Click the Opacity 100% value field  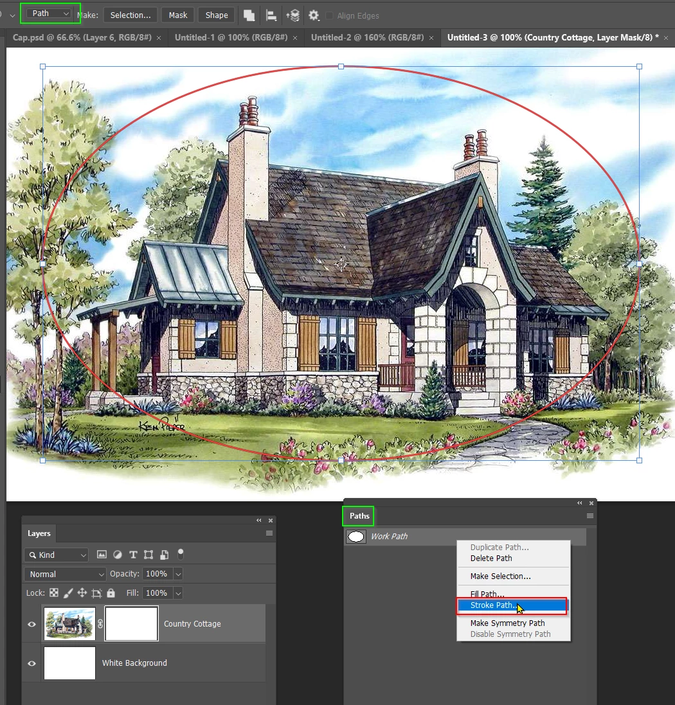click(157, 574)
